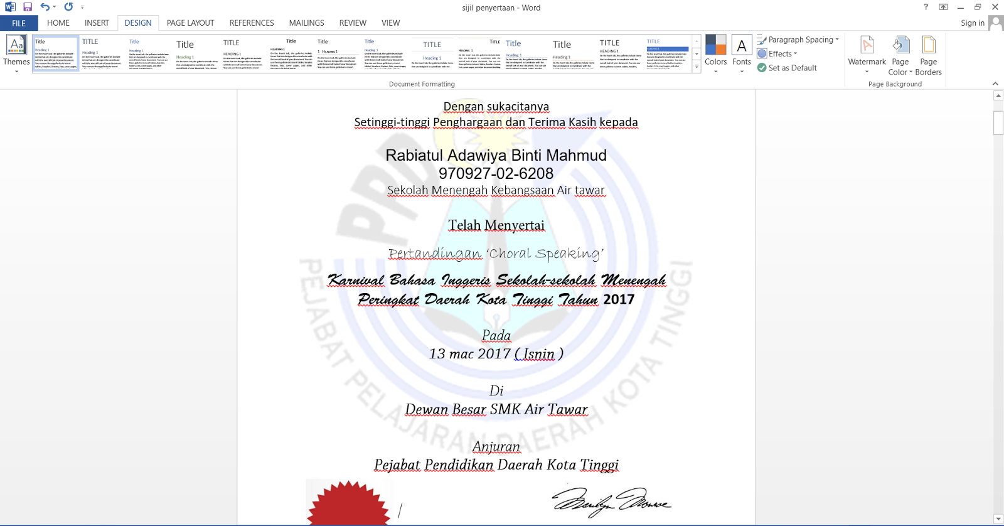
Task: Open the Paragraph Spacing menu
Action: coord(798,40)
